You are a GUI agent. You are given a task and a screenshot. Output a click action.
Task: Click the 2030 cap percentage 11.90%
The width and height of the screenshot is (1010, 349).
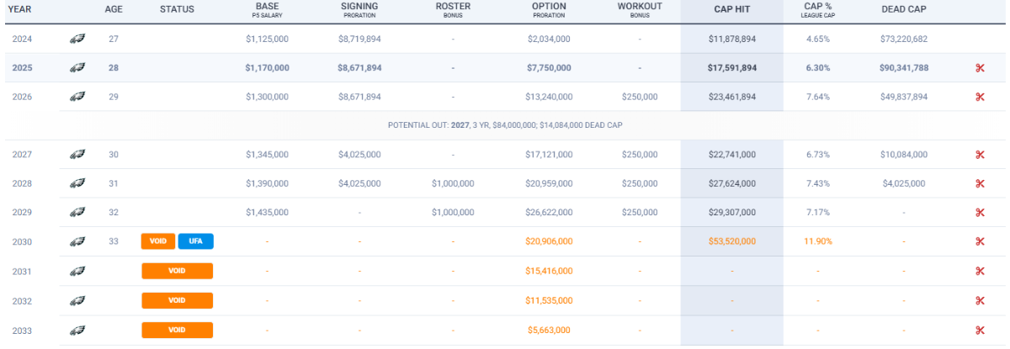(817, 241)
